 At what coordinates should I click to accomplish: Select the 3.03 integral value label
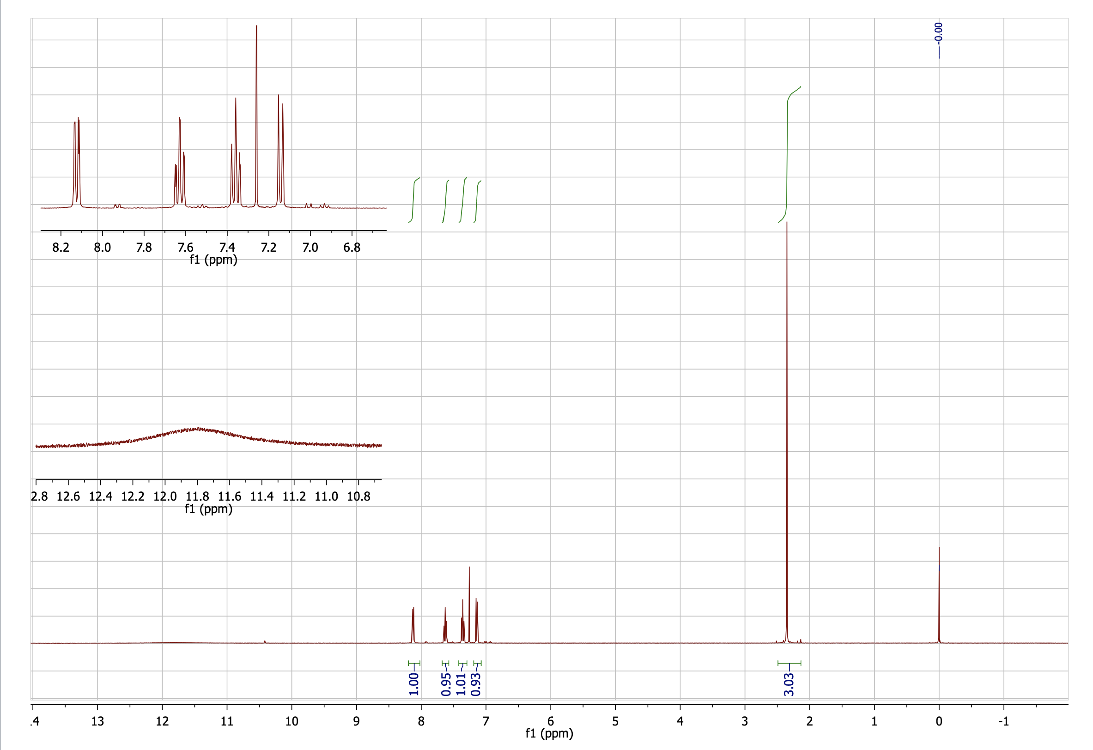tap(789, 684)
